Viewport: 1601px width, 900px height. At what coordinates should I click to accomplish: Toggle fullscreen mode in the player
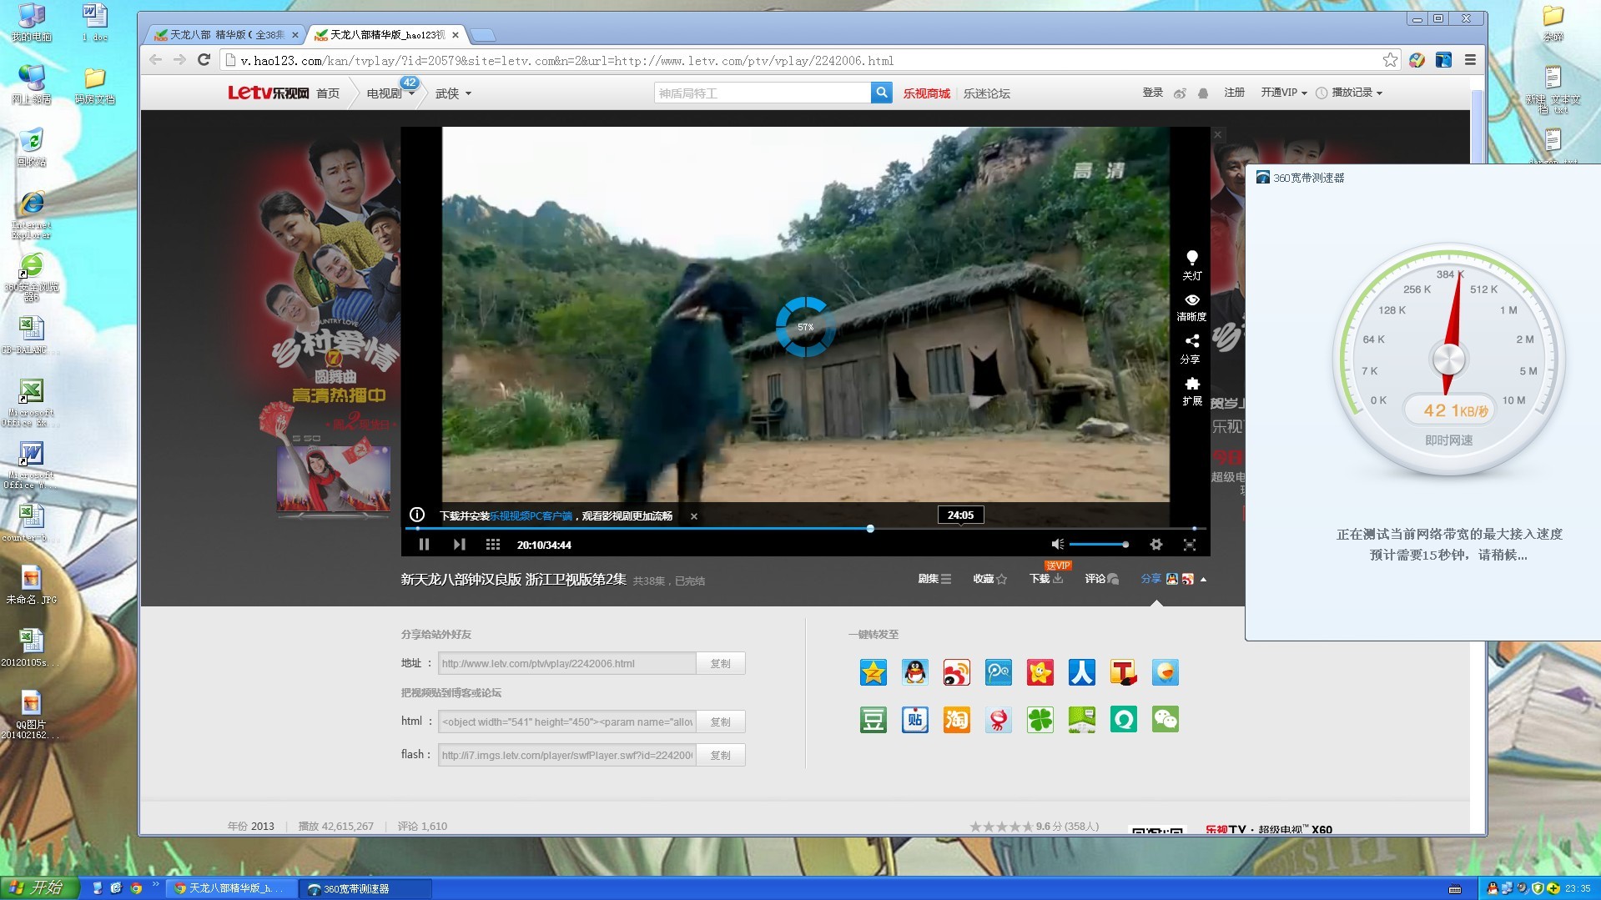[1190, 545]
